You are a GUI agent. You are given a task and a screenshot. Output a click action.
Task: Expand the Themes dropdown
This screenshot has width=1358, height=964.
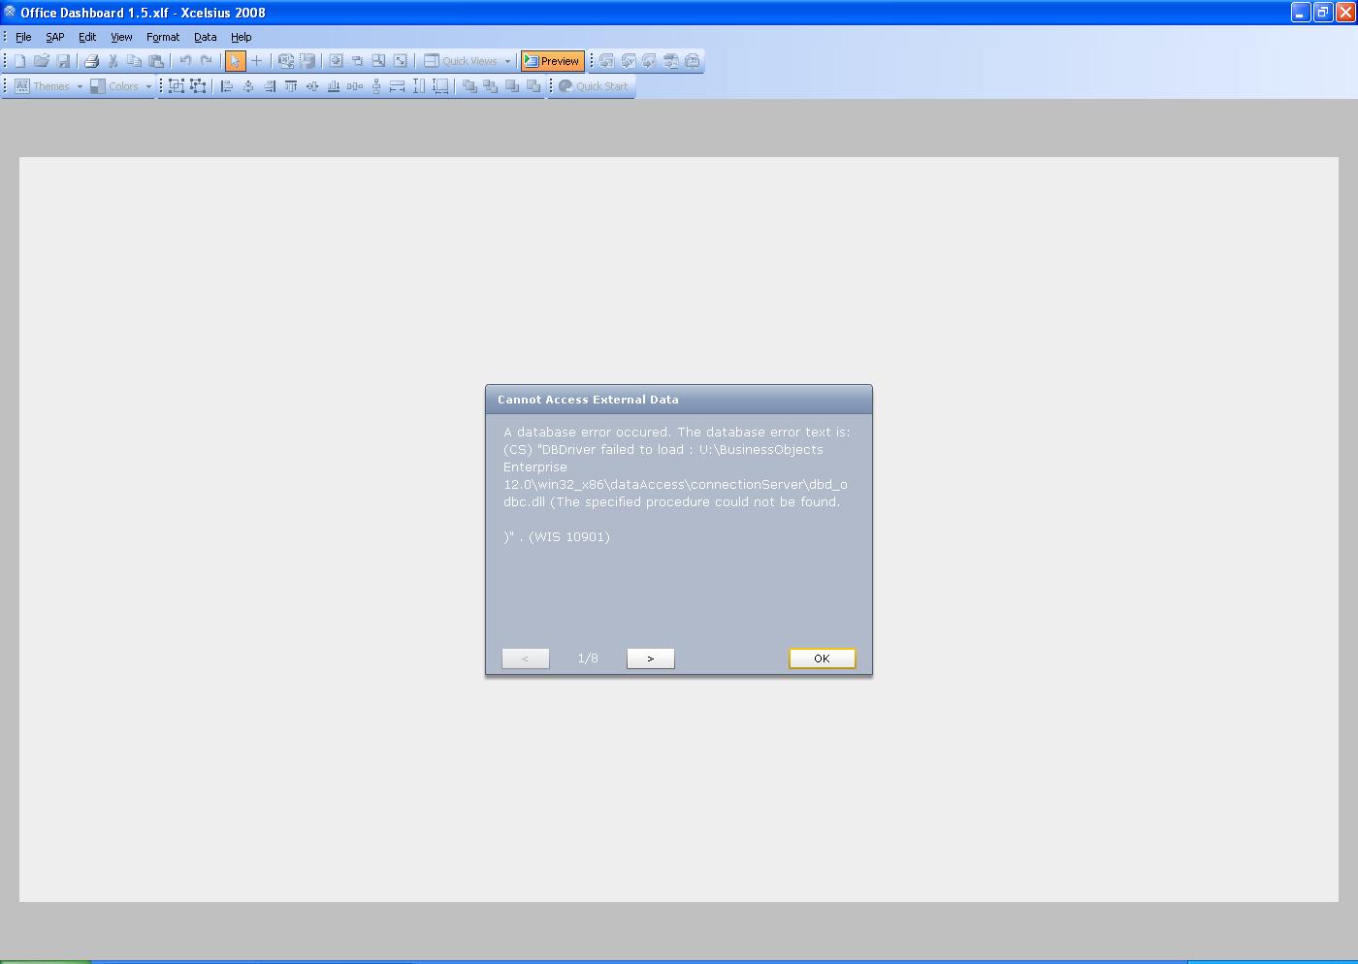tap(81, 86)
